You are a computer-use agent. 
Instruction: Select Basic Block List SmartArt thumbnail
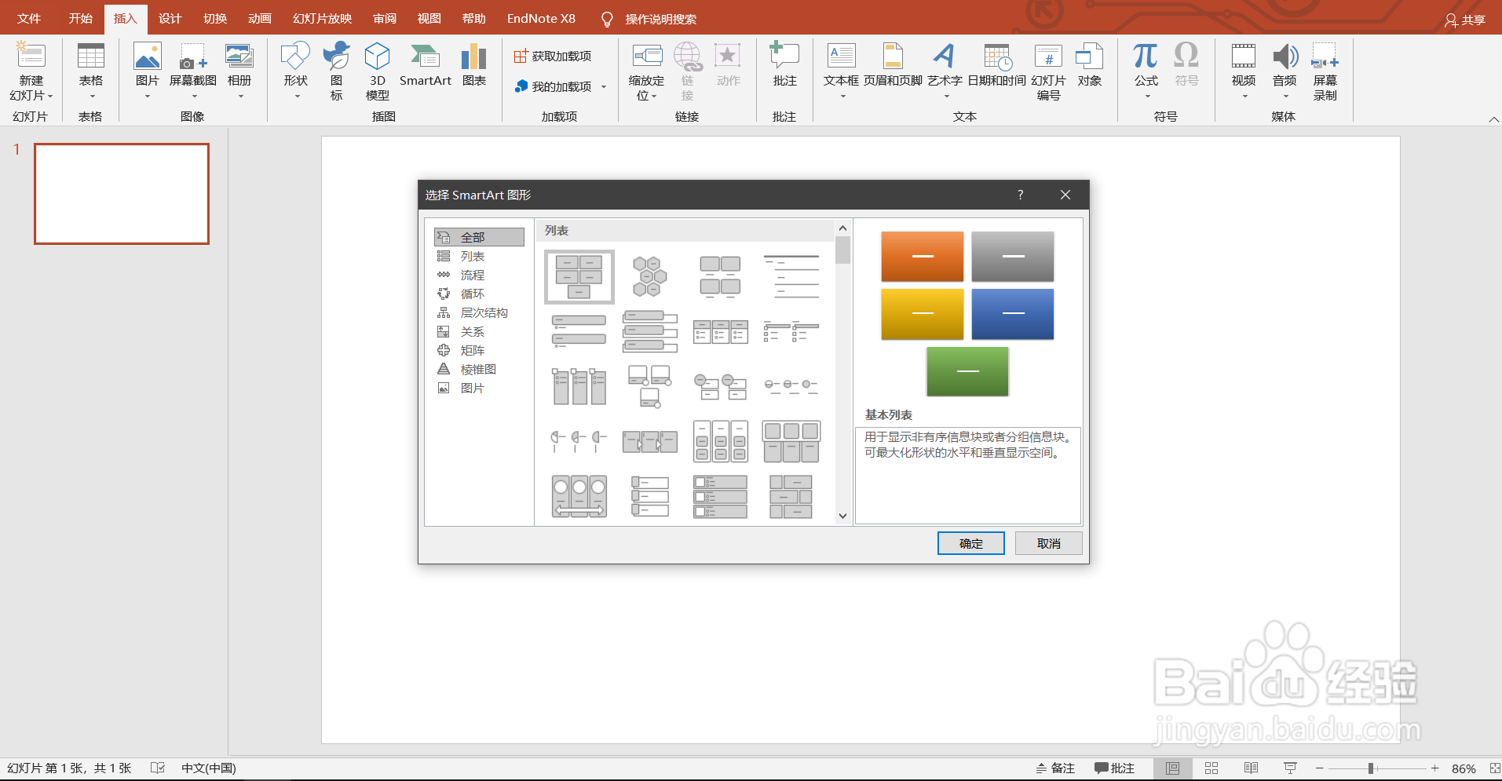click(579, 276)
